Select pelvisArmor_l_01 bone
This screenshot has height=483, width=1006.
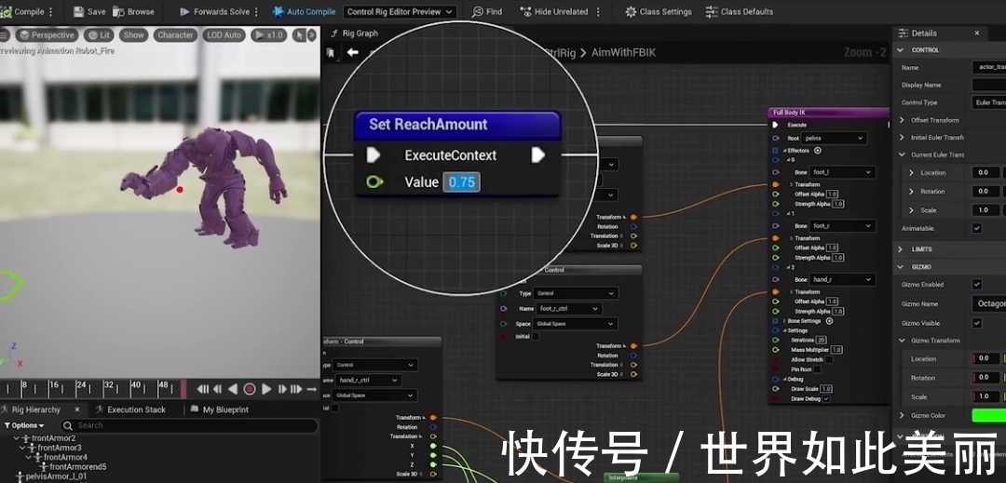[x=55, y=476]
